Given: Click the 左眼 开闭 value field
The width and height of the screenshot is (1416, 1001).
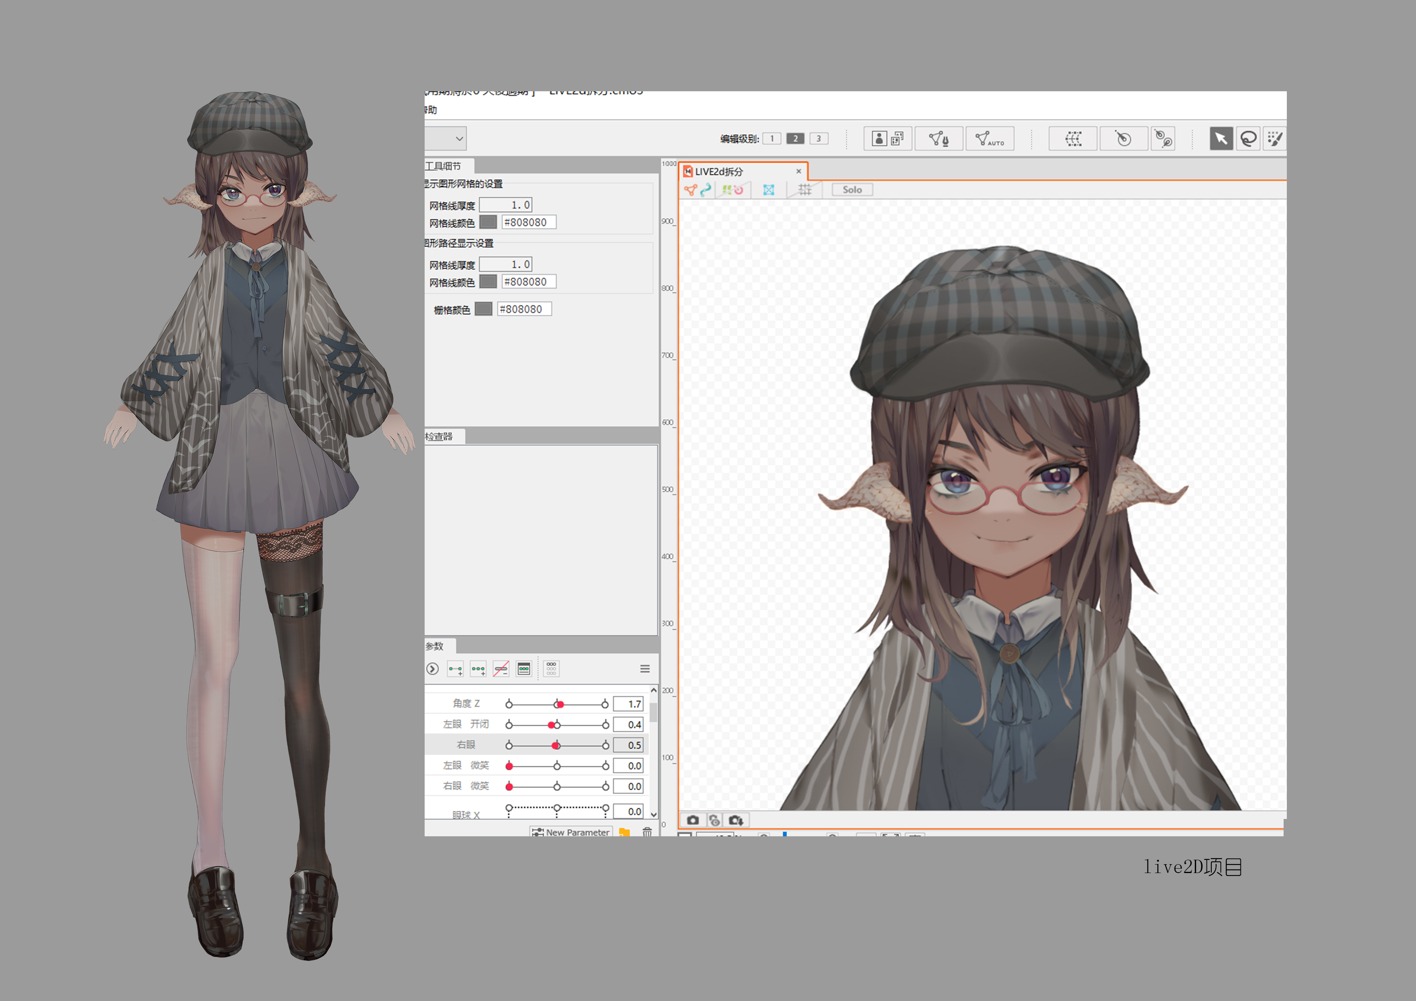Looking at the screenshot, I should [628, 725].
